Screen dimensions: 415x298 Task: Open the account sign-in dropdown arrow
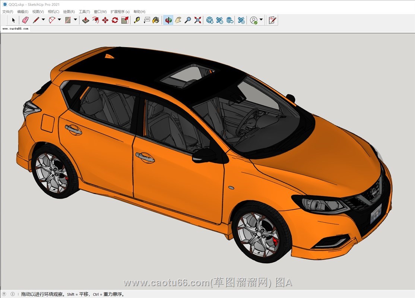pyautogui.click(x=261, y=20)
